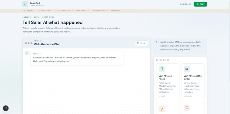Image resolution: width=230 pixels, height=114 pixels.
Task: Click the Salar-AI message avatar icon
Action: [x=27, y=53]
